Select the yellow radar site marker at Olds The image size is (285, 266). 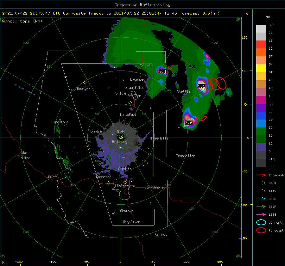pyautogui.click(x=121, y=138)
